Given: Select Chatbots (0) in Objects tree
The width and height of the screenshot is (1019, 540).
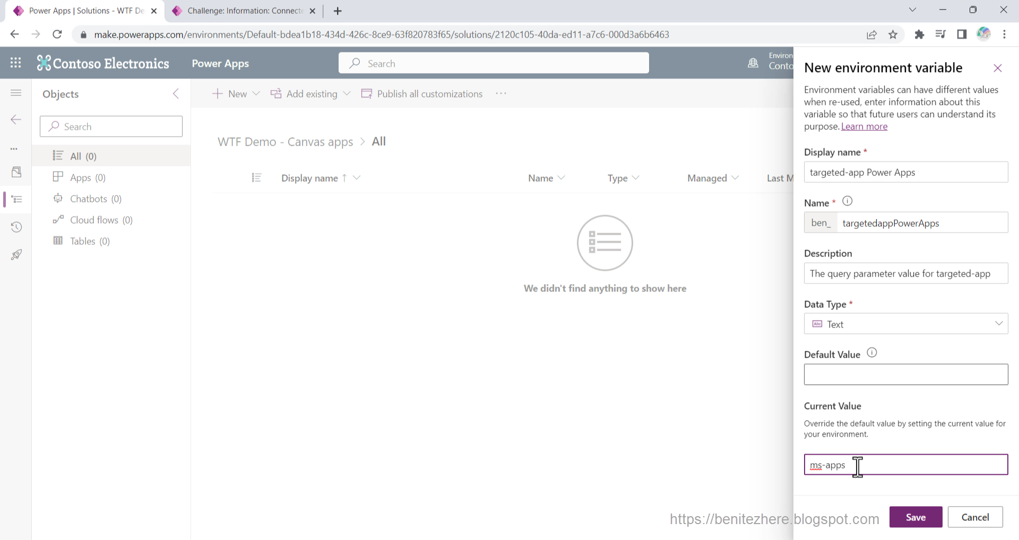Looking at the screenshot, I should click(x=111, y=198).
